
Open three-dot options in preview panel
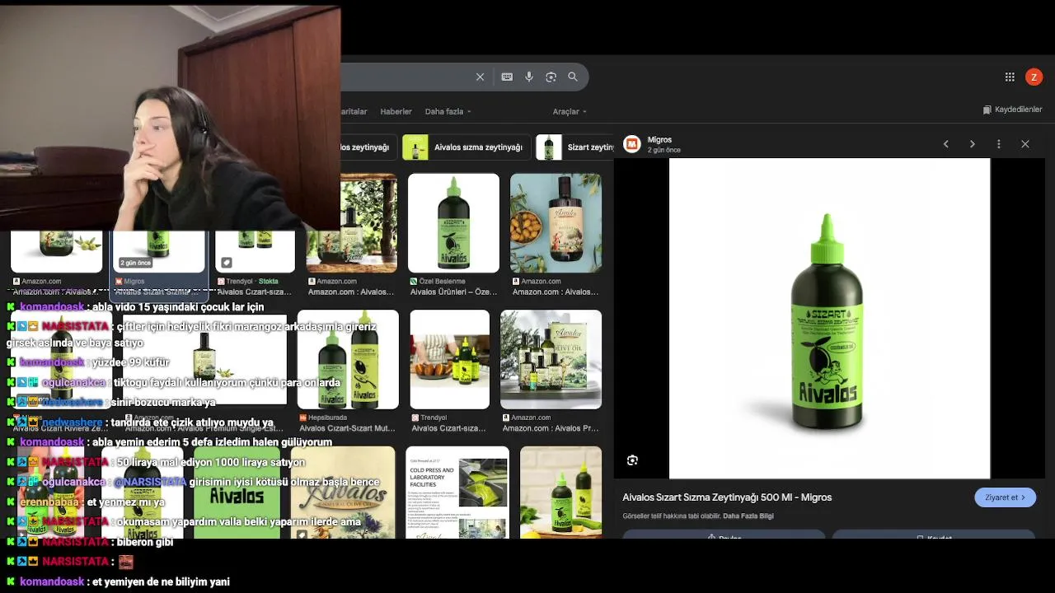999,144
